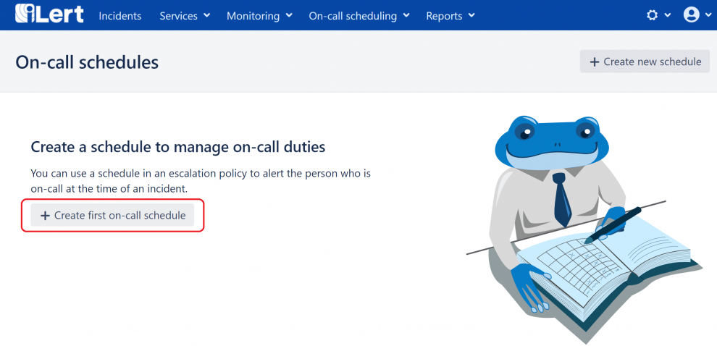Open the user profile avatar icon

(692, 15)
